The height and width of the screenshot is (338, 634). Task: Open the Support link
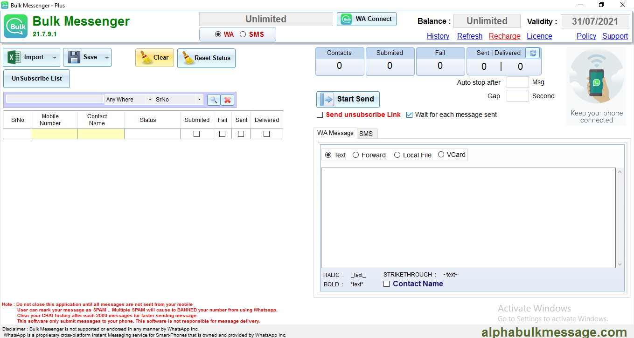tap(615, 36)
